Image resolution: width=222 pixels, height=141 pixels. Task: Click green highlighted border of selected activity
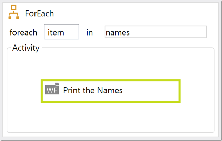[x=110, y=81]
